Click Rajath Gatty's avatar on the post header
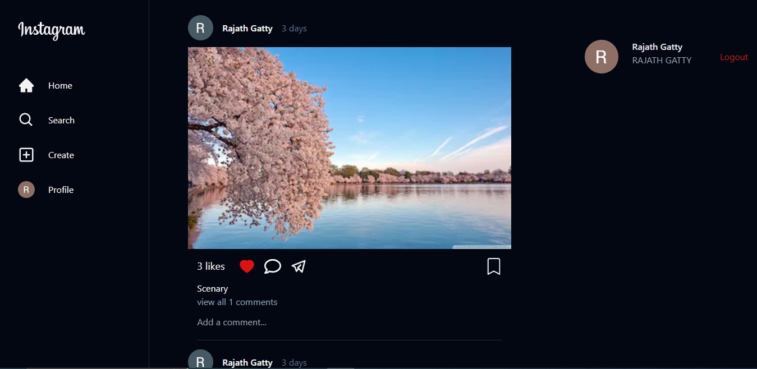 [x=200, y=27]
